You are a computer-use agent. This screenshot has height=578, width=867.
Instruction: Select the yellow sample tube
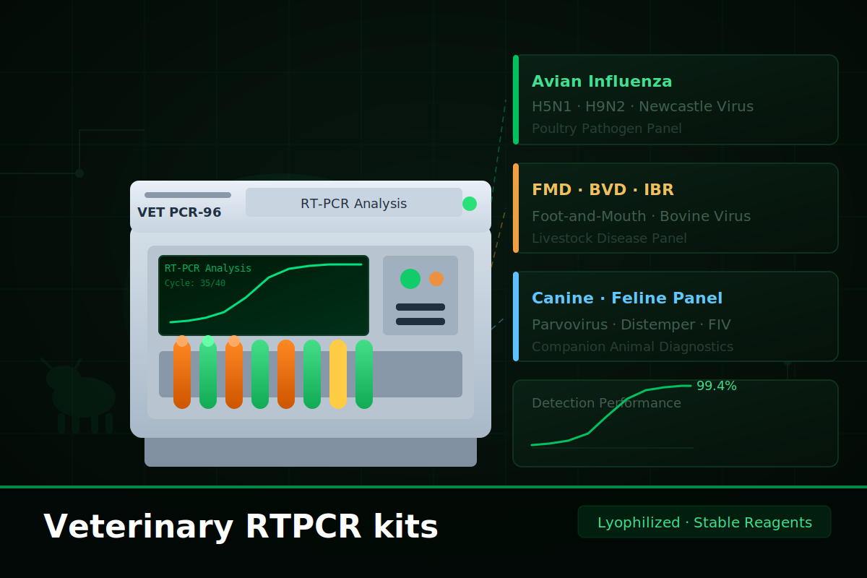(x=338, y=374)
